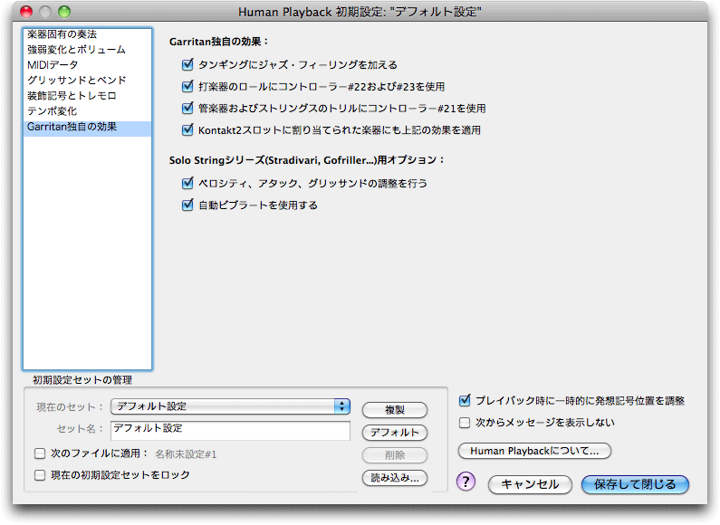Click the Garritan独自の効果： section heading

218,42
